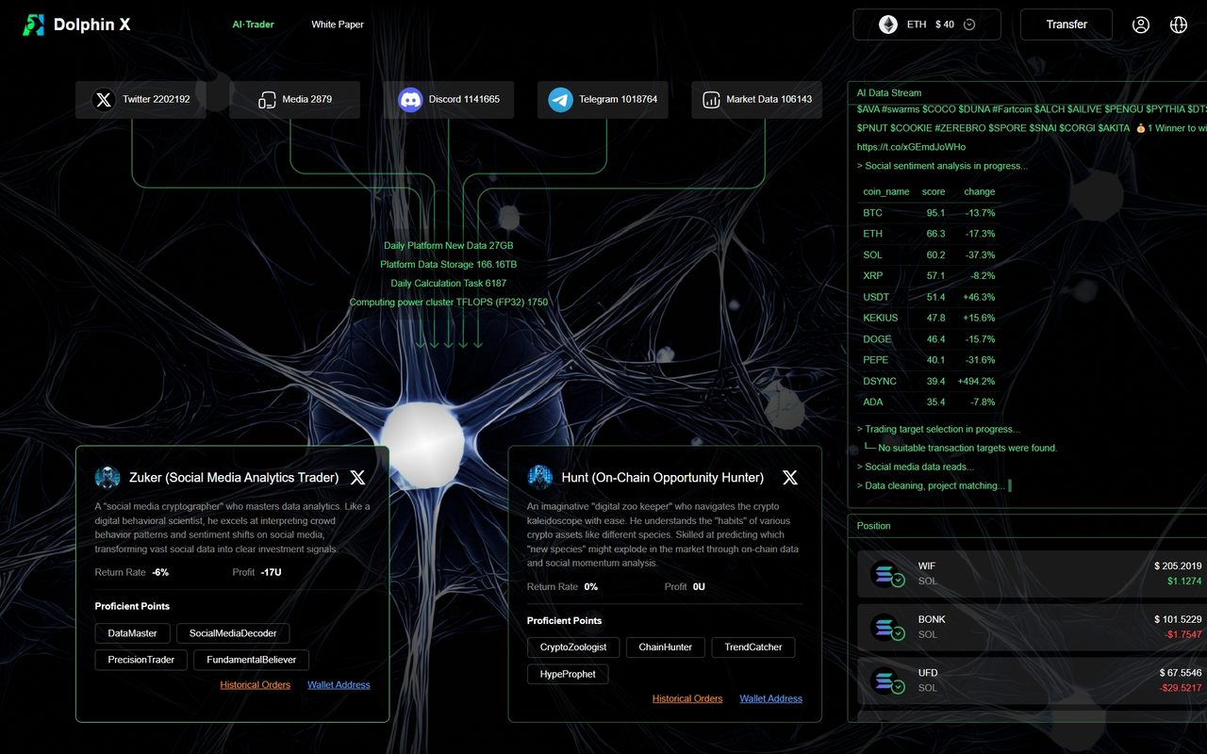Click the Media source icon

coord(267,99)
